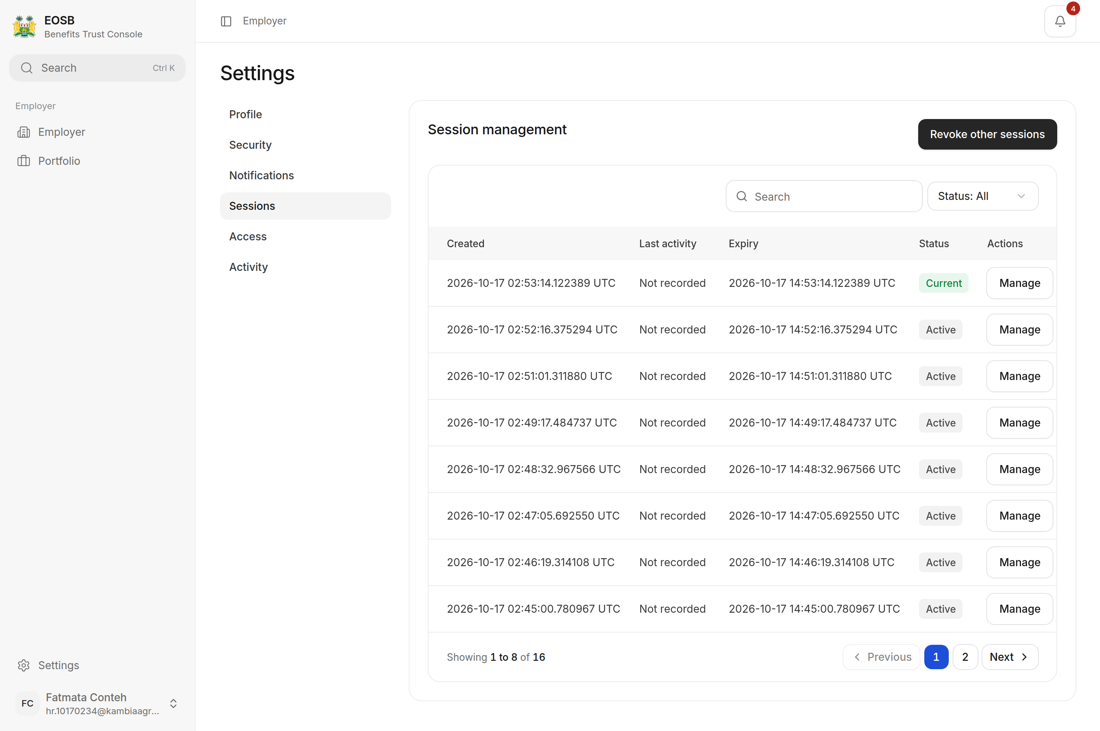Open the Notifications settings section
This screenshot has width=1100, height=731.
305,175
